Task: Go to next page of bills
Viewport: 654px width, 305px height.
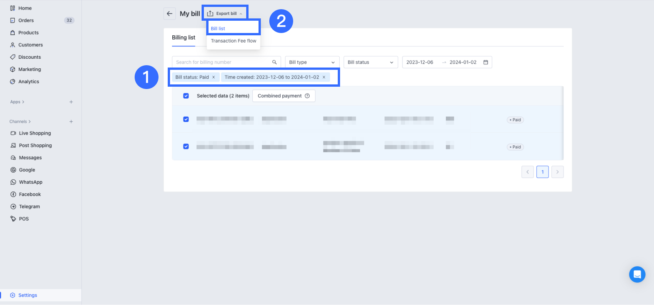Action: coord(557,172)
